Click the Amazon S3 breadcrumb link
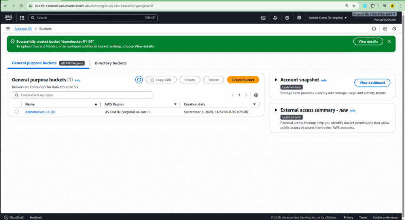The image size is (405, 220). click(x=23, y=28)
